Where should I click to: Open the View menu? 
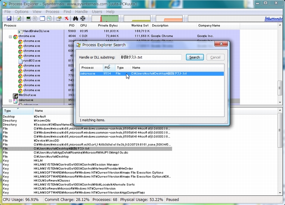37,11
